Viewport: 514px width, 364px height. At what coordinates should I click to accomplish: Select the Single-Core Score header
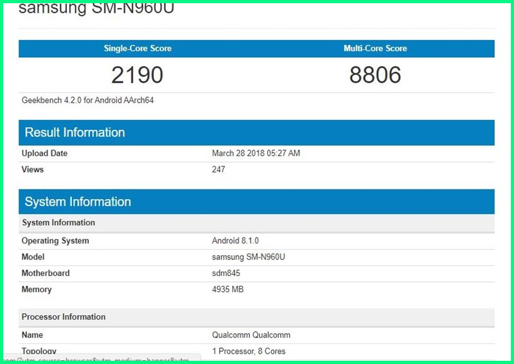pyautogui.click(x=137, y=49)
